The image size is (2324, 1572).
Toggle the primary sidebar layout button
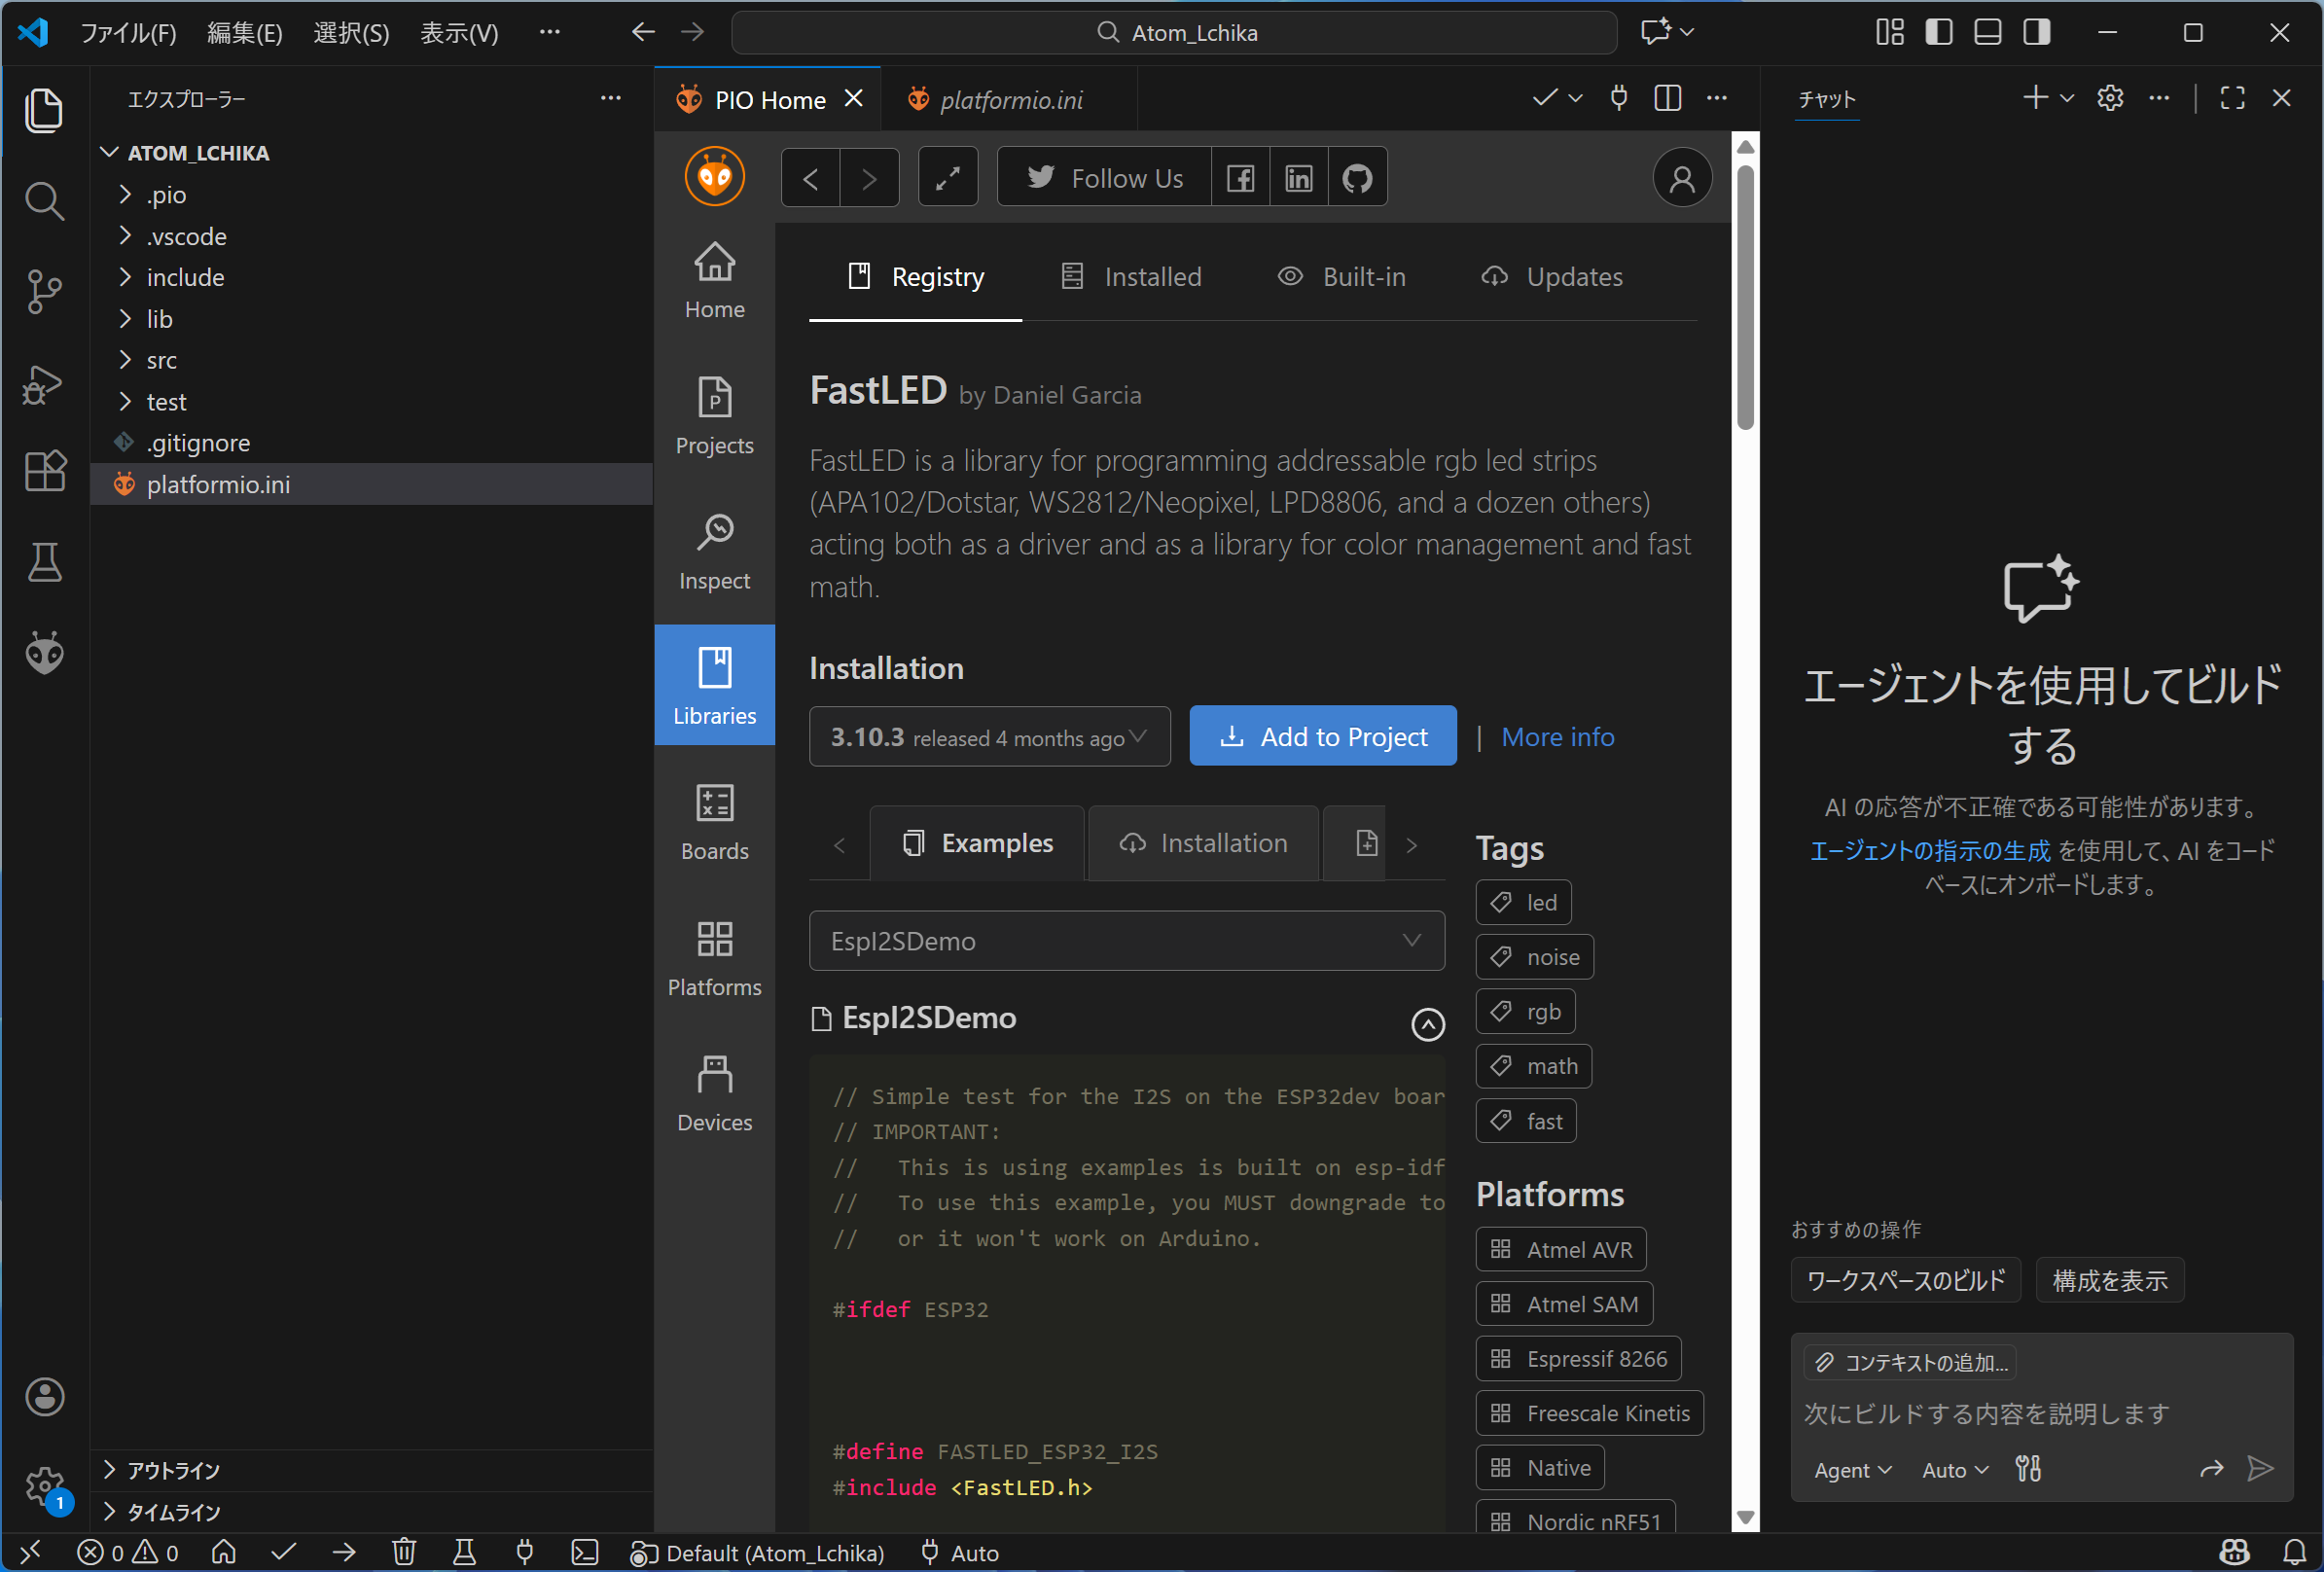tap(1938, 32)
